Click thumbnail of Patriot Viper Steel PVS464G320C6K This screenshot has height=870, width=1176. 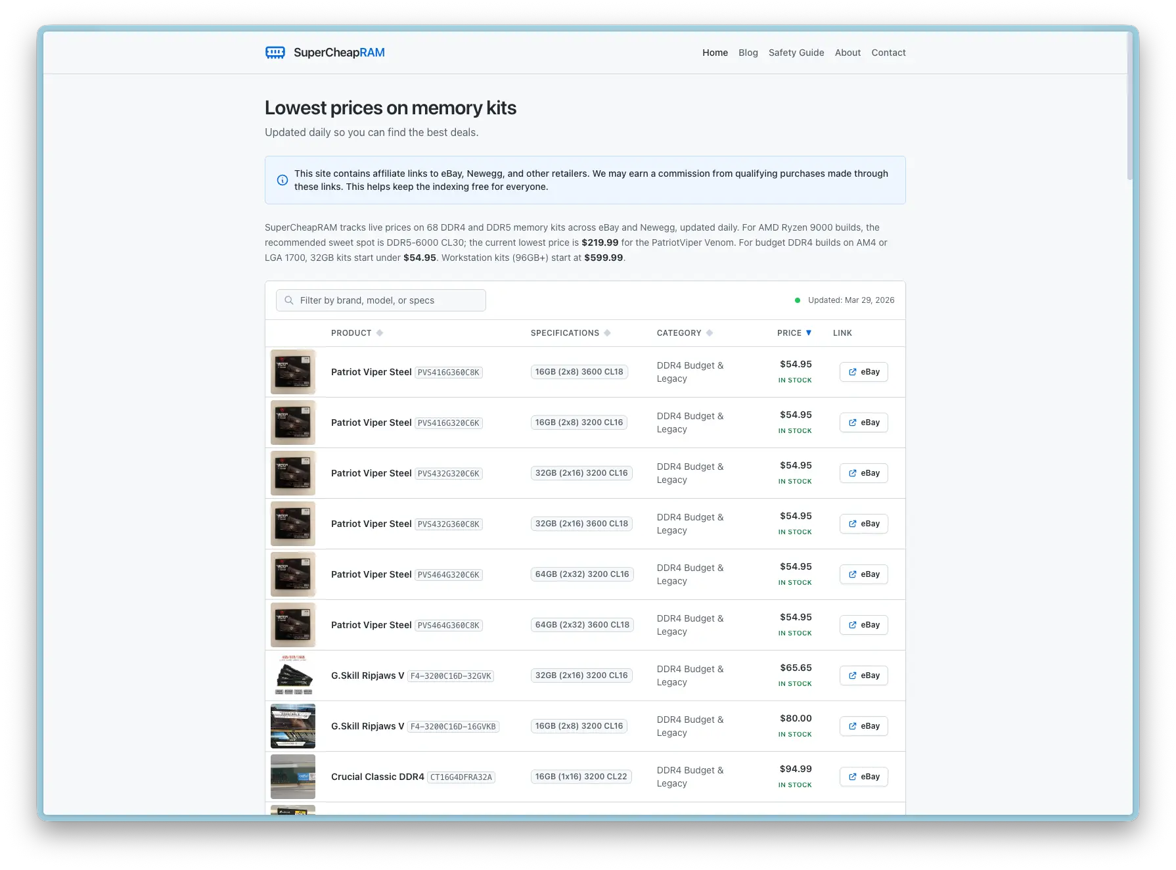click(293, 574)
